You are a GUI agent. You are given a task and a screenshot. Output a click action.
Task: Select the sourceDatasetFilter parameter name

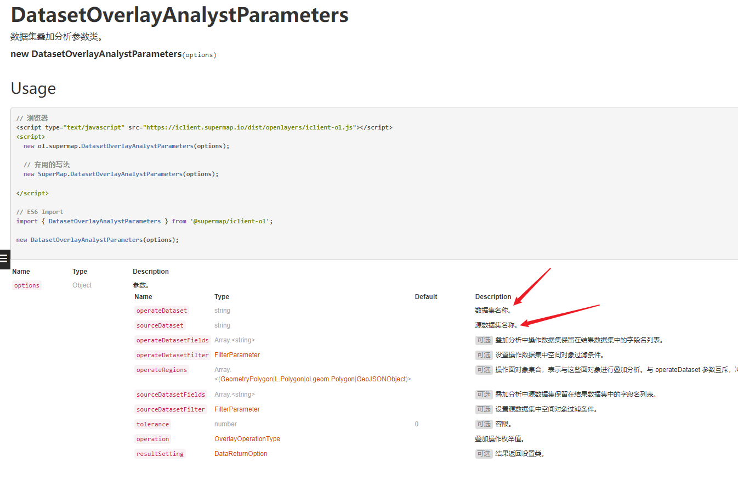click(171, 409)
